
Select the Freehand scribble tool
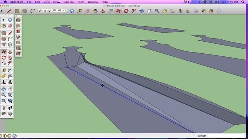click(x=10, y=45)
